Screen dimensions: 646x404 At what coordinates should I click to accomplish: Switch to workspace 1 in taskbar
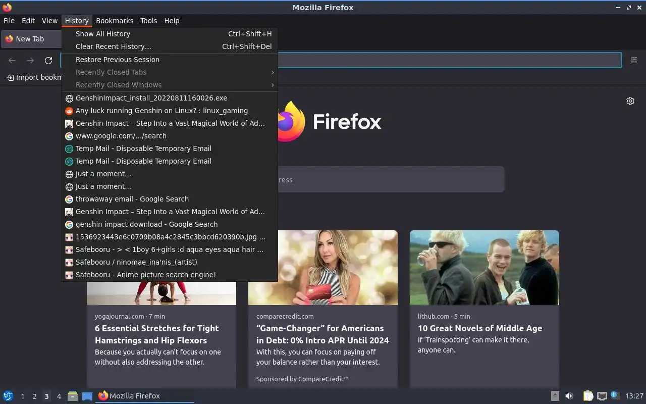click(x=22, y=396)
